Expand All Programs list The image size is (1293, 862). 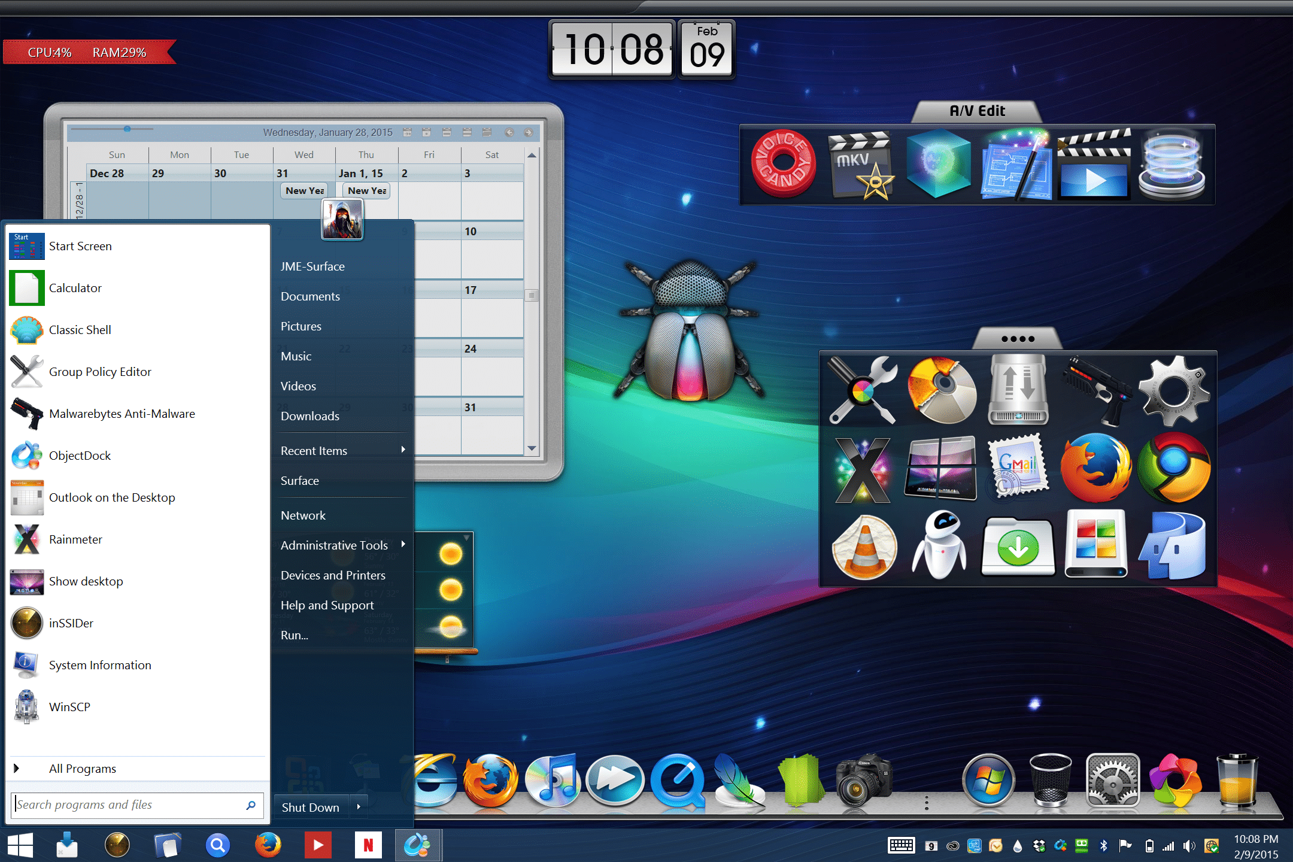136,769
